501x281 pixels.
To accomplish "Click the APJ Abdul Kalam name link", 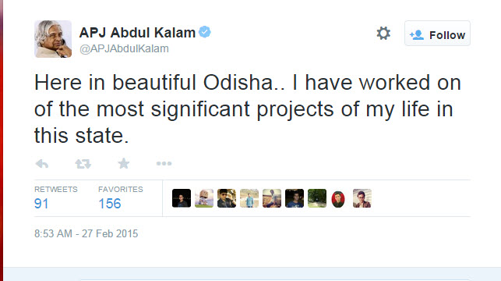I will coord(137,32).
